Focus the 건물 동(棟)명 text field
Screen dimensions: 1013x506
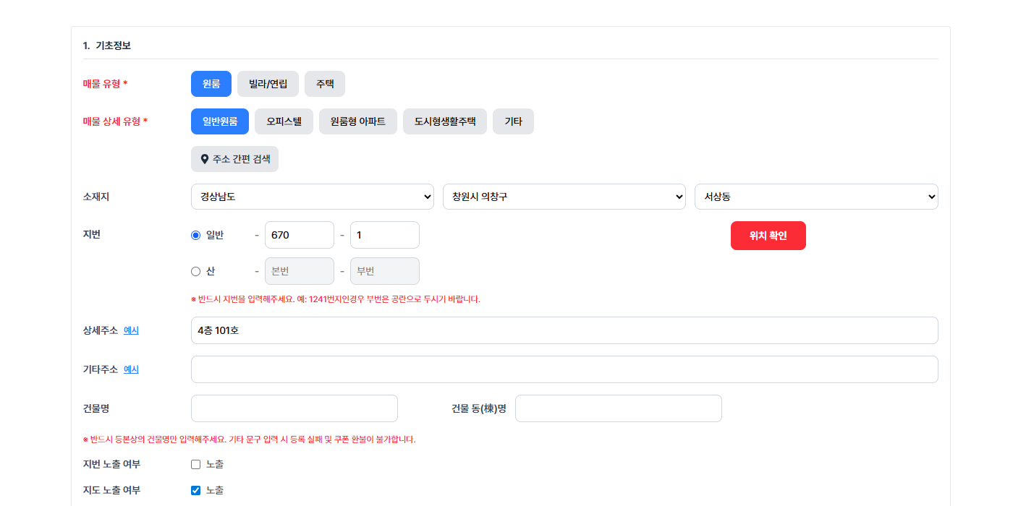coord(618,408)
